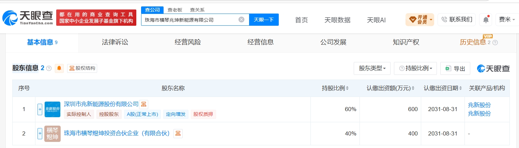Image resolution: width=519 pixels, height=148 pixels.
Task: Open equity structure icon beside 深圳市兆新能源股份有限公司
Action: [143, 104]
